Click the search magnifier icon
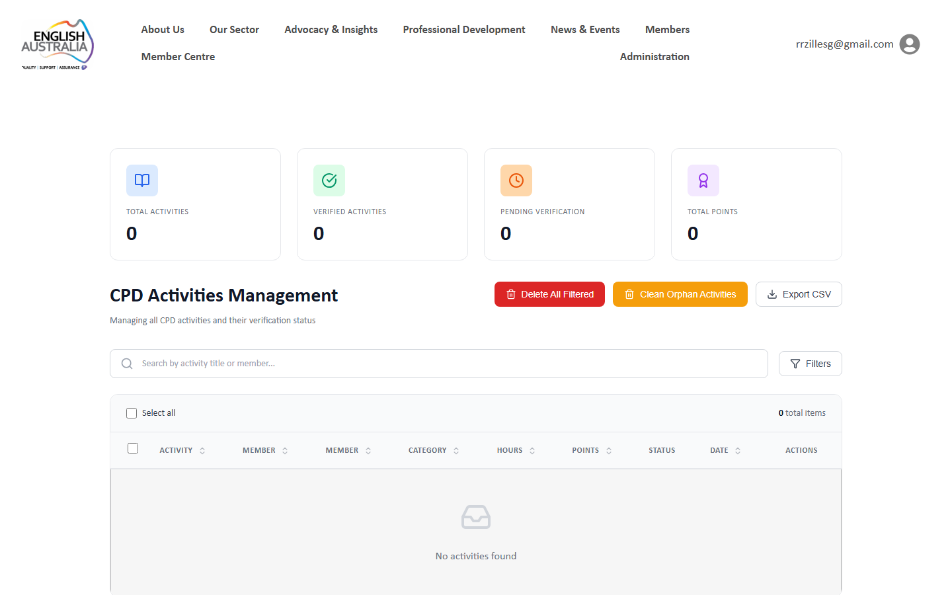 (127, 364)
